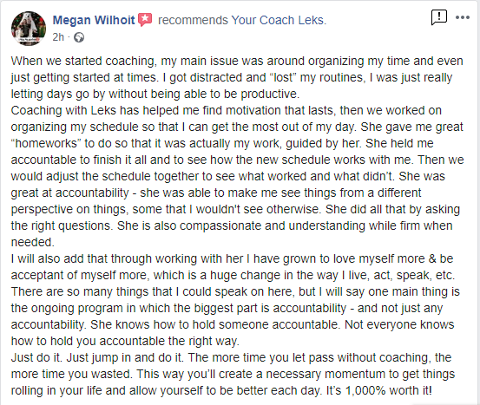This screenshot has height=405, width=480.
Task: Open Megan Wilhoit's profile name link
Action: pos(94,20)
